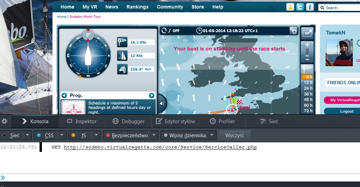Collapse the side panel arrow handle
Image resolution: width=360 pixels, height=187 pixels.
[161, 103]
